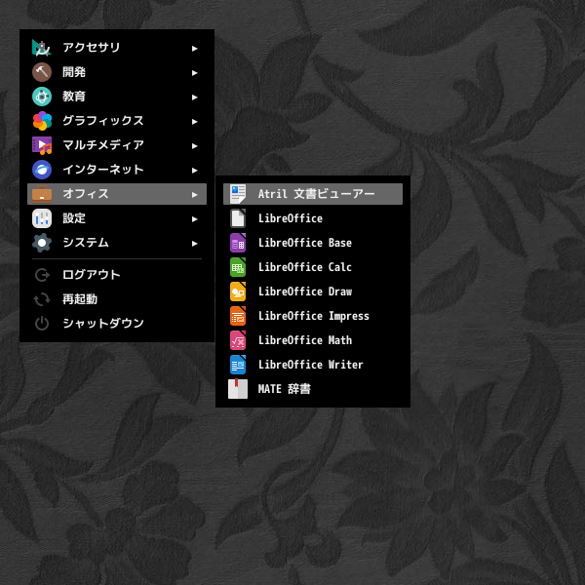The height and width of the screenshot is (585, 585).
Task: Open the アクセサリ menu entry
Action: [x=117, y=48]
